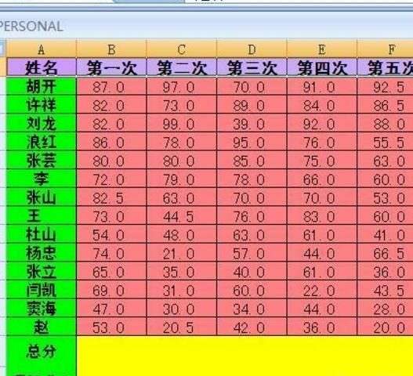The image size is (413, 376).
Task: Select column B header
Action: pyautogui.click(x=111, y=49)
